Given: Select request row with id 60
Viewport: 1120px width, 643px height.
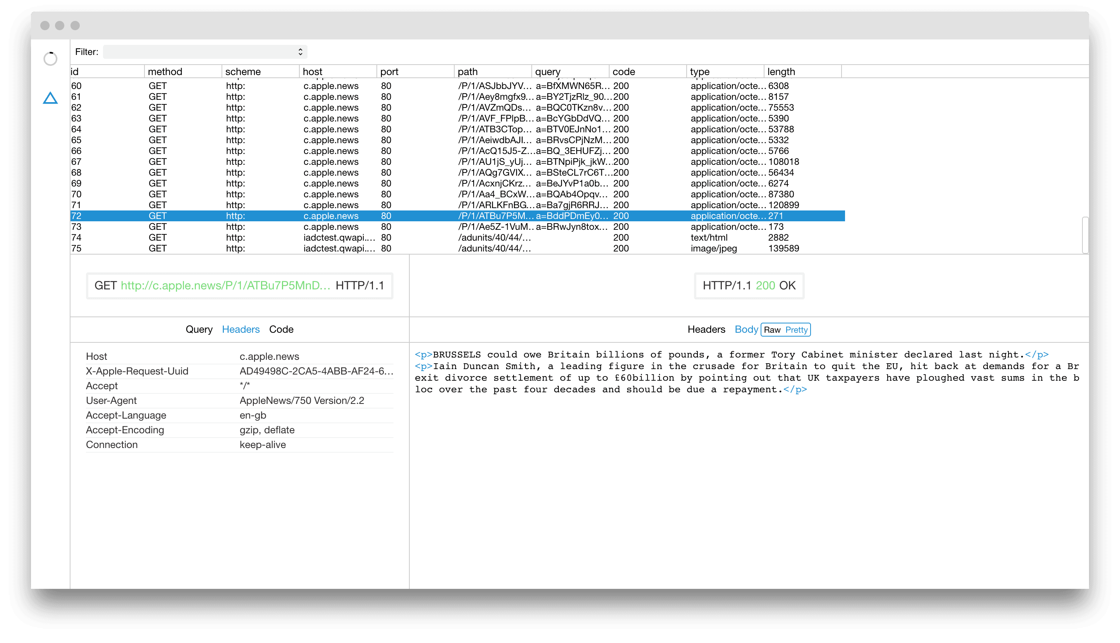Looking at the screenshot, I should [x=457, y=86].
